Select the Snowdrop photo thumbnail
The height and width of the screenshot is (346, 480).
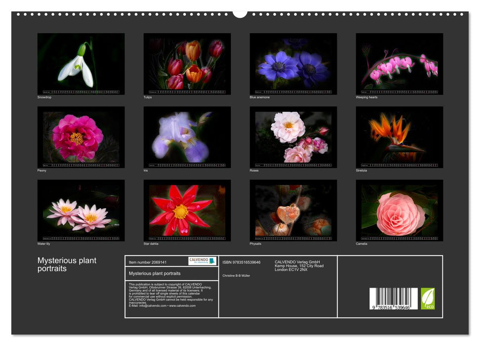coord(81,64)
